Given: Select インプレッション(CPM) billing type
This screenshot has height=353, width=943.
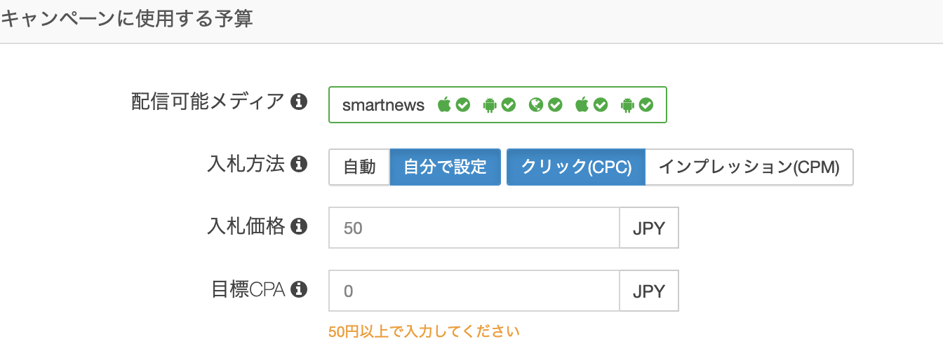Looking at the screenshot, I should pyautogui.click(x=749, y=167).
